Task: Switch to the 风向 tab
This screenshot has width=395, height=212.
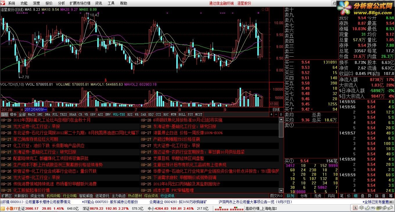Action: click(x=331, y=196)
